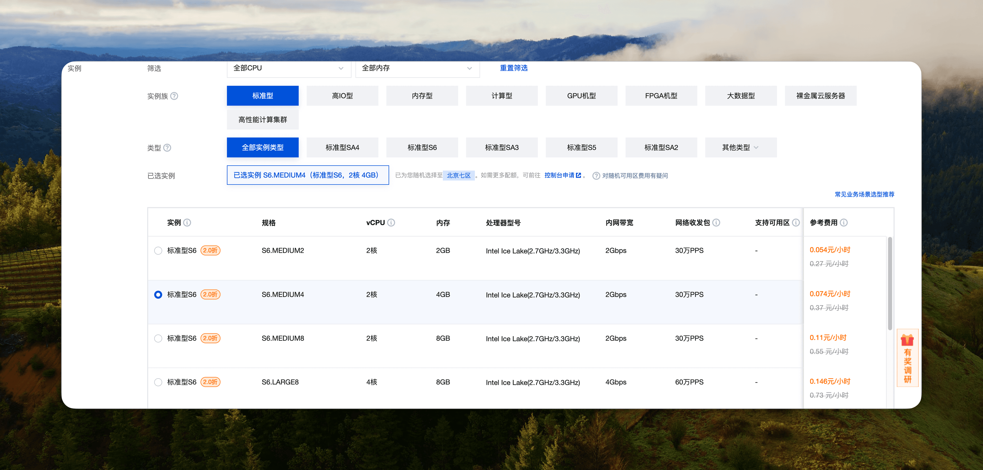Screen dimensions: 983x470
Task: Click help icon next to 类型 label
Action: 167,148
